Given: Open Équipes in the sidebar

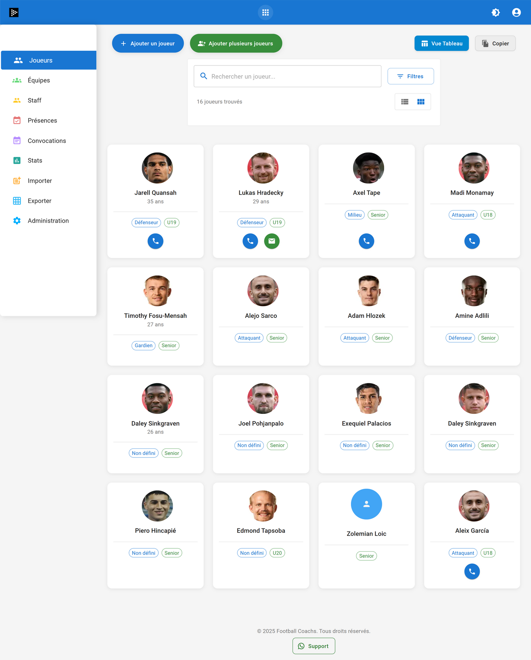Looking at the screenshot, I should 39,80.
